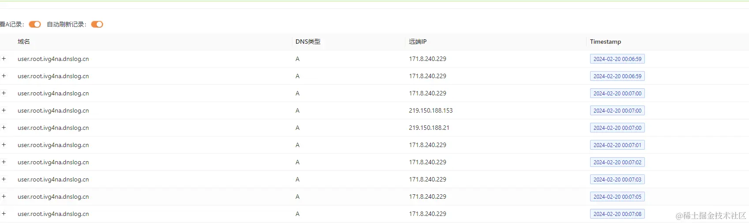This screenshot has height=223, width=749.
Task: Expand the row timestamped 00:07:08
Action: [4, 214]
